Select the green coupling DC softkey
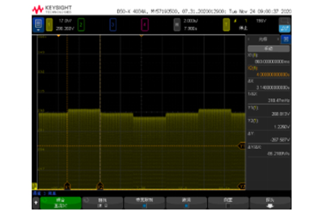 pyautogui.click(x=61, y=203)
